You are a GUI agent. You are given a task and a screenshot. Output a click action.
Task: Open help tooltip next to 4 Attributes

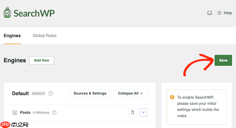click(54, 112)
